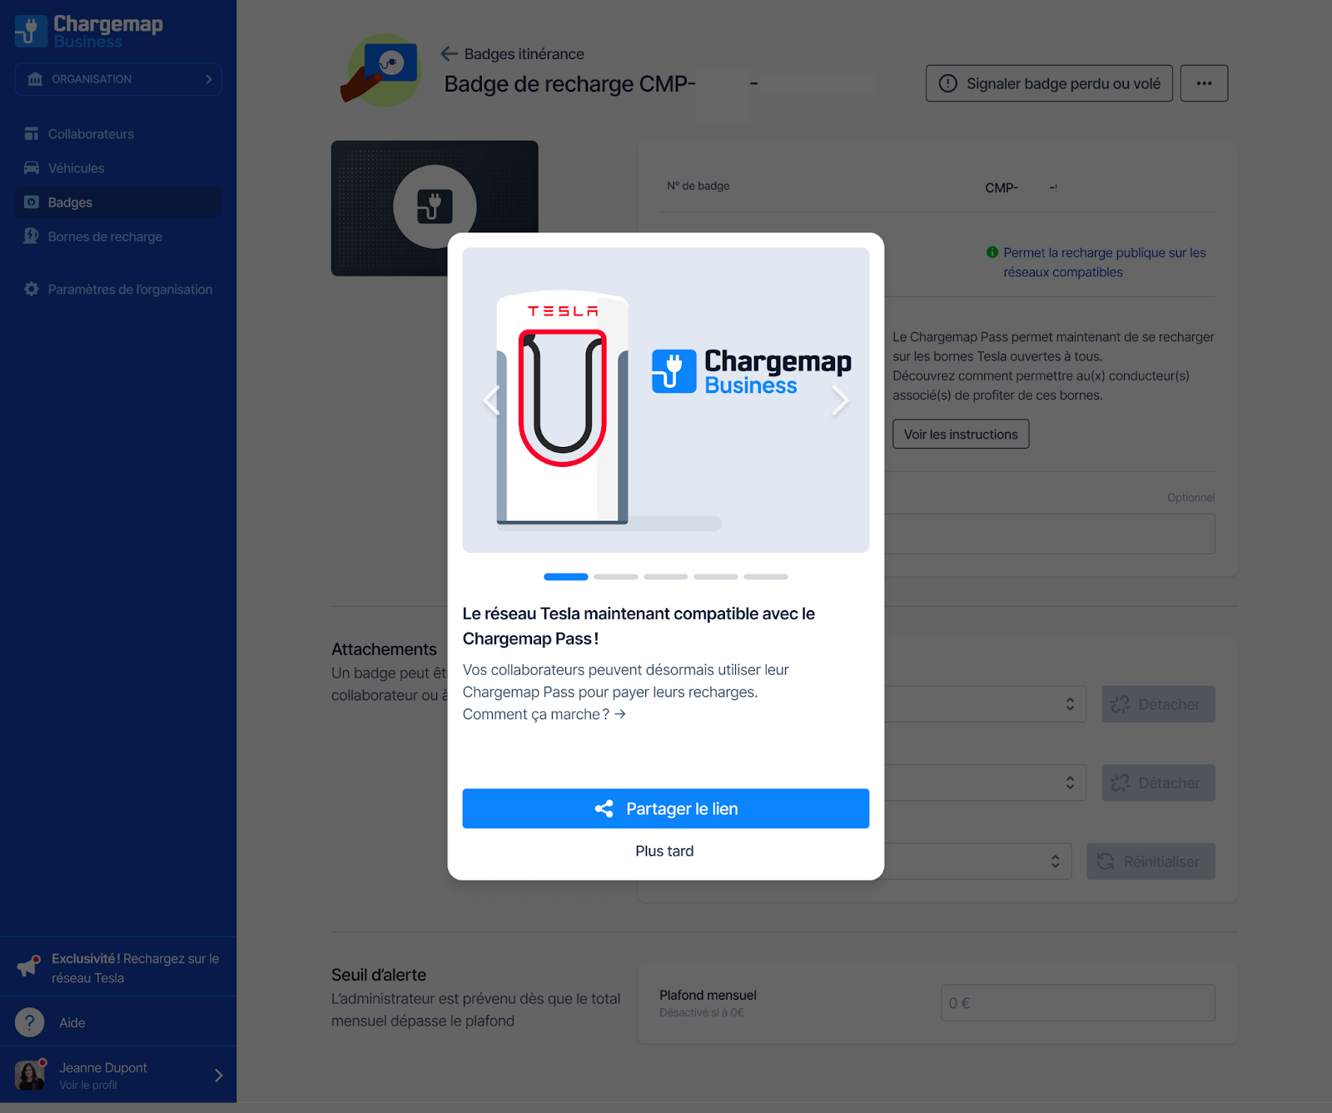This screenshot has height=1113, width=1332.
Task: Click the second Détacher button
Action: pyautogui.click(x=1158, y=783)
